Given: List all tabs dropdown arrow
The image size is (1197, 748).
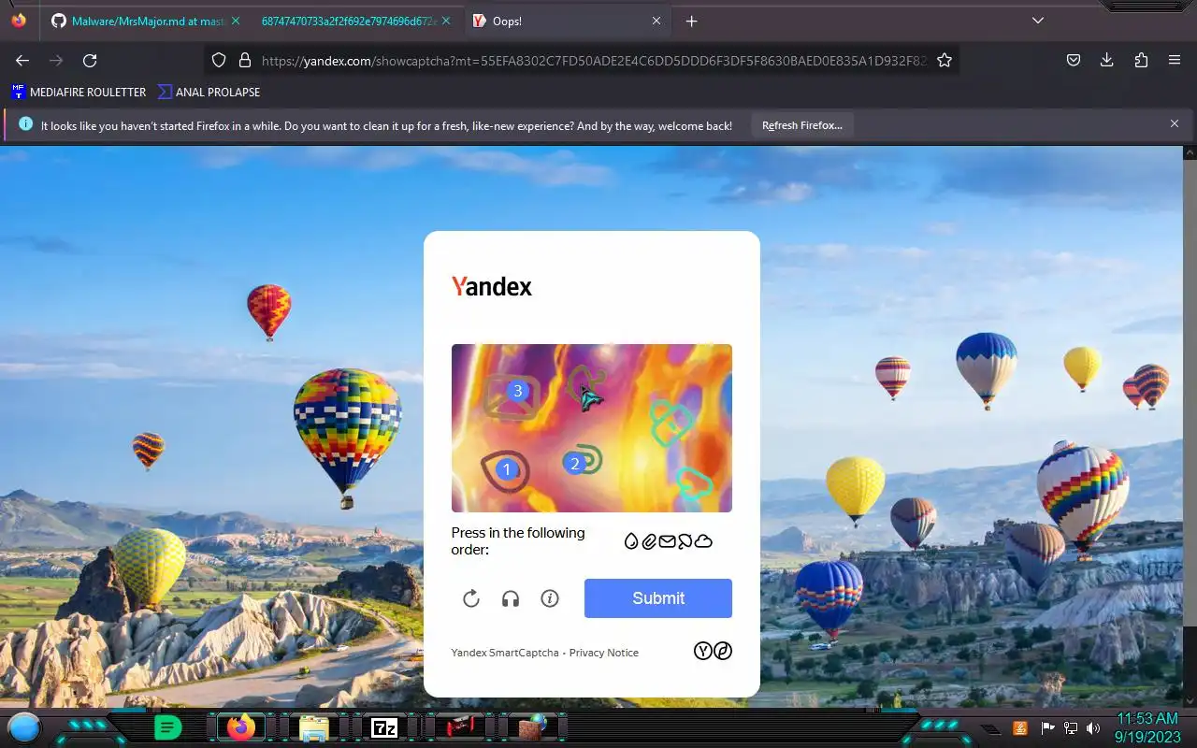Looking at the screenshot, I should (x=1037, y=21).
